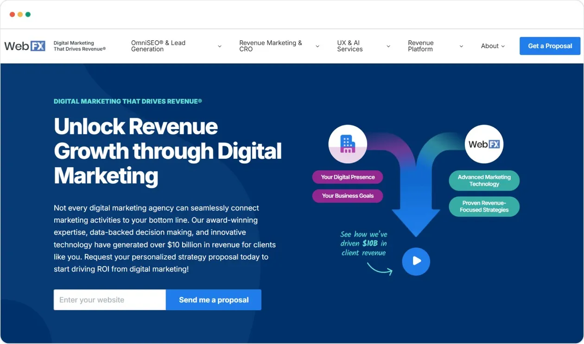Select the Proven Revenue-Focused Strategies pill
The height and width of the screenshot is (344, 584).
[484, 206]
